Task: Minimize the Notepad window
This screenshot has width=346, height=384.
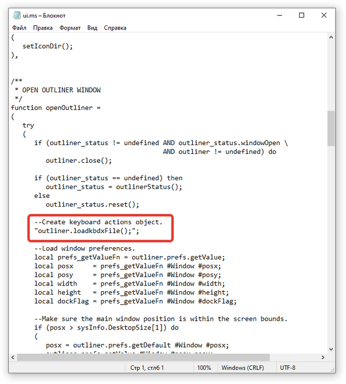Action: pyautogui.click(x=280, y=15)
